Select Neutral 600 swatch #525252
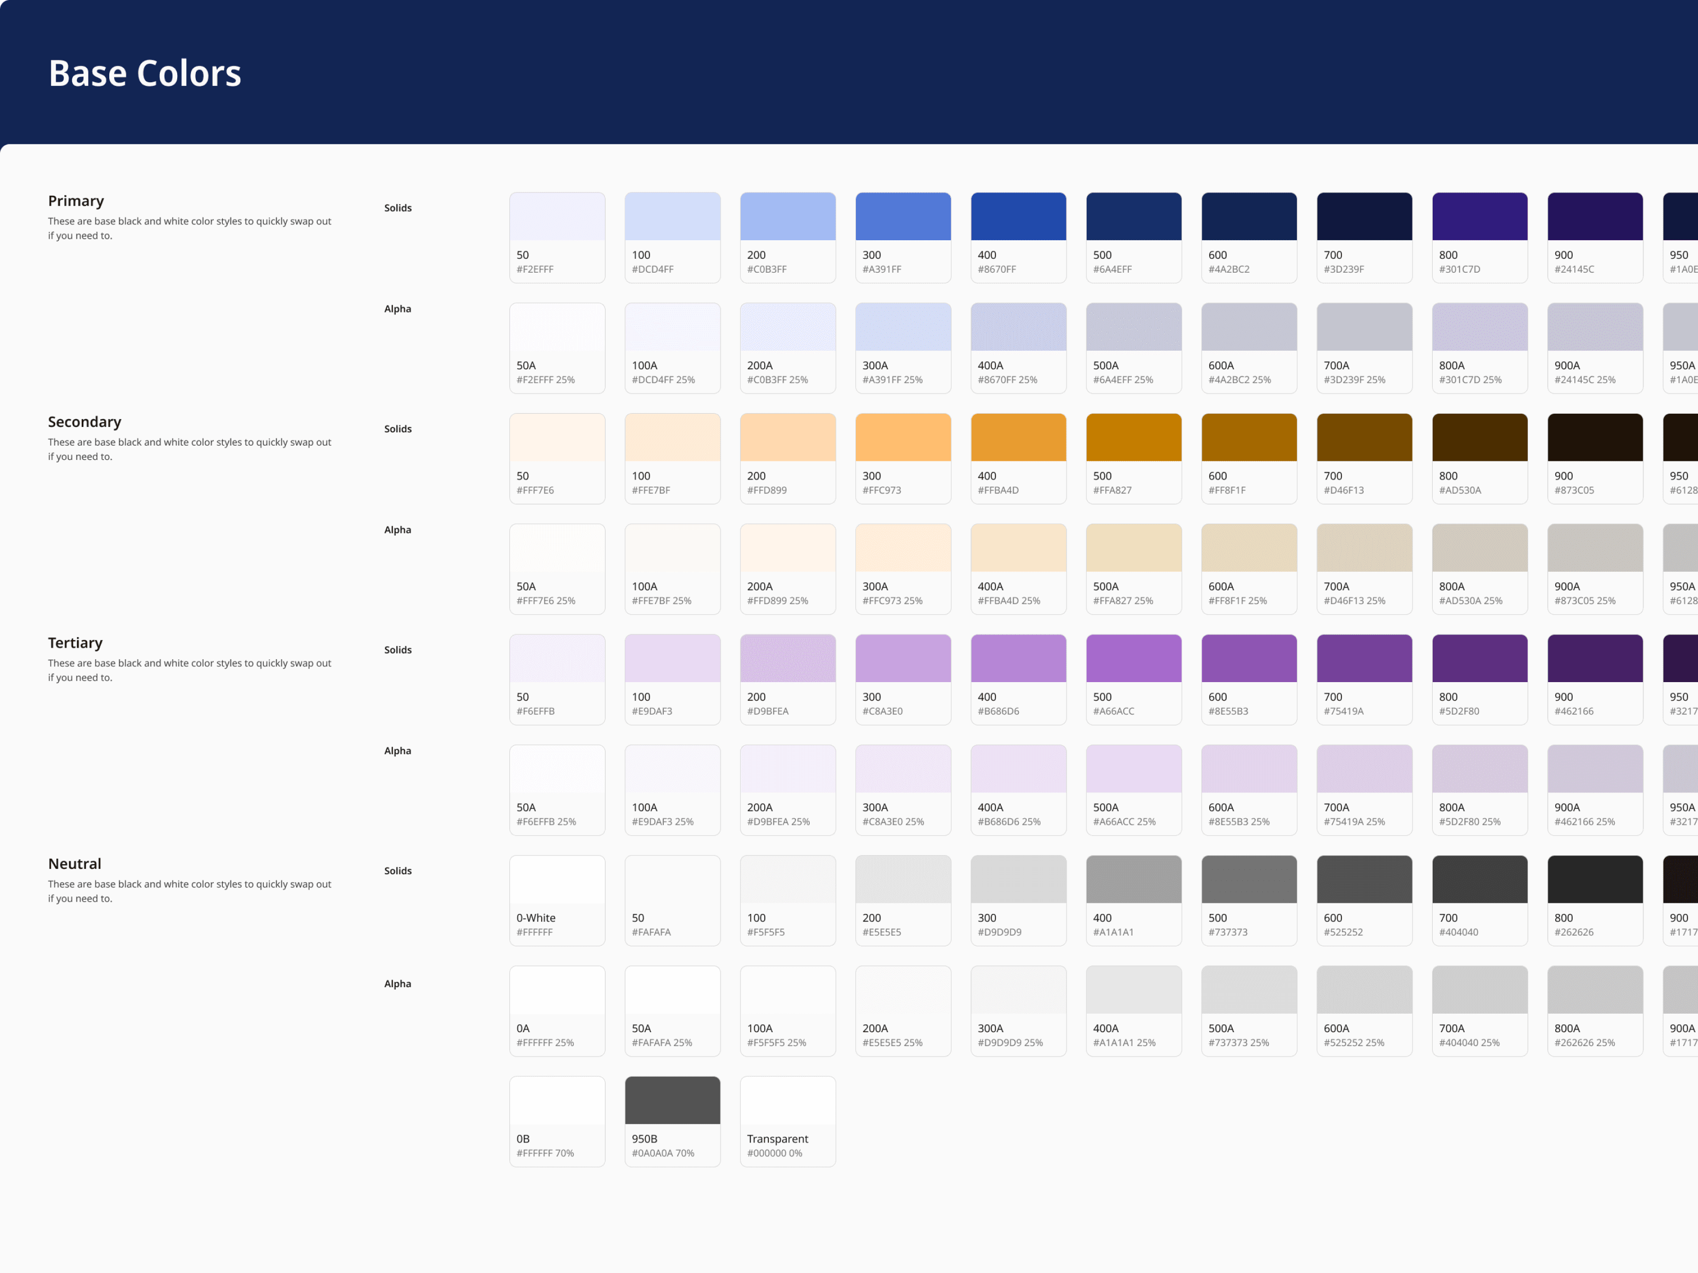The height and width of the screenshot is (1273, 1698). click(1364, 901)
